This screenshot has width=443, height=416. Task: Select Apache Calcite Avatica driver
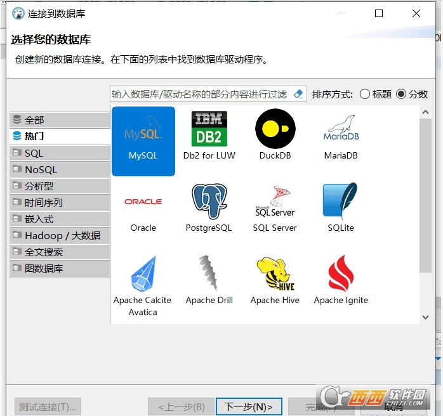click(x=143, y=285)
